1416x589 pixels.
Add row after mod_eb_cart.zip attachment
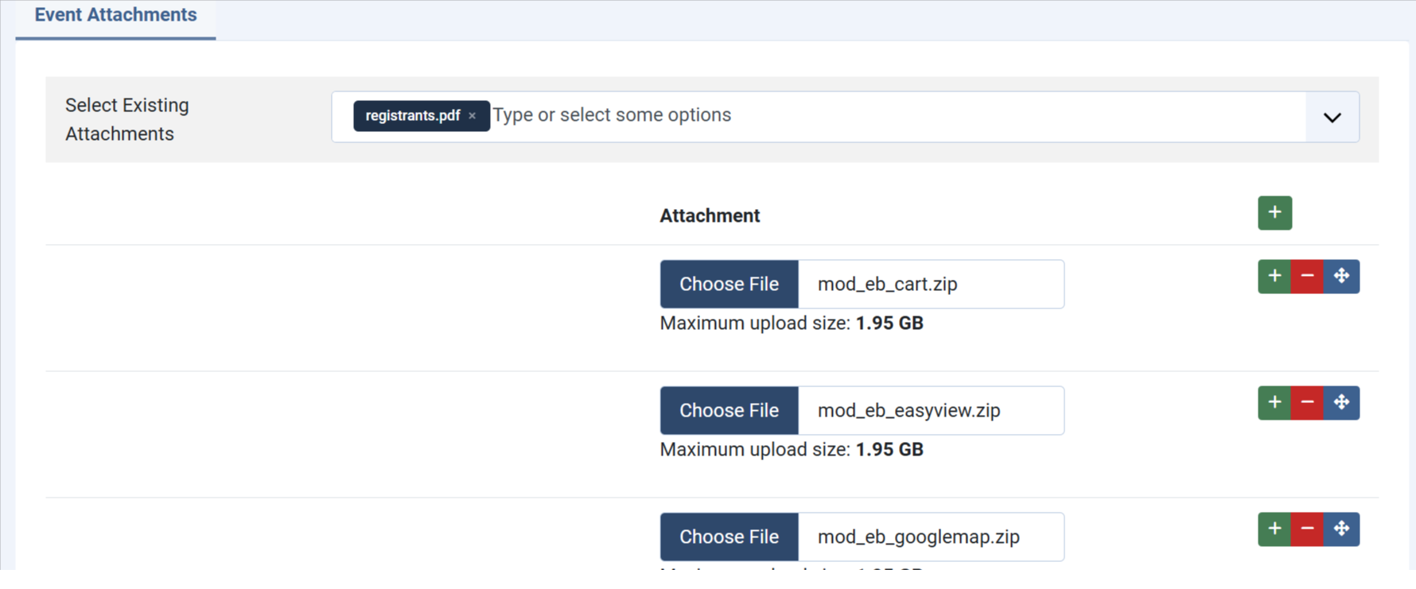coord(1274,277)
